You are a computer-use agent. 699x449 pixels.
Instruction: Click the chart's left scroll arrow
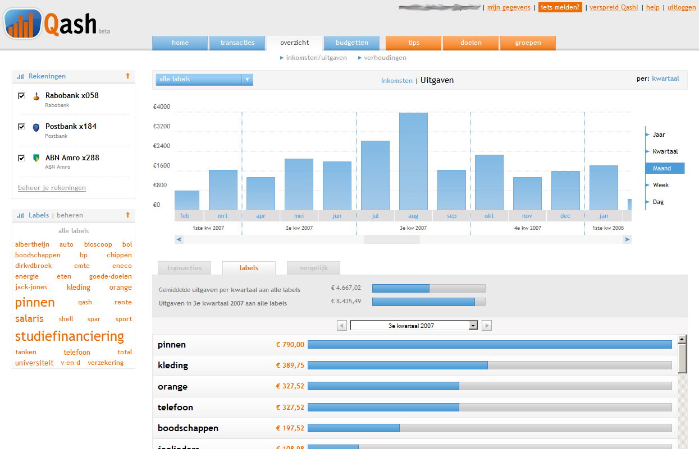(179, 239)
